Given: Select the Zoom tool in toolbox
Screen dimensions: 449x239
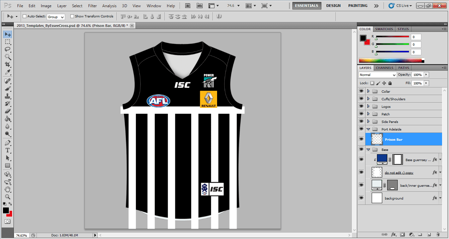Looking at the screenshot, I should point(7,197).
